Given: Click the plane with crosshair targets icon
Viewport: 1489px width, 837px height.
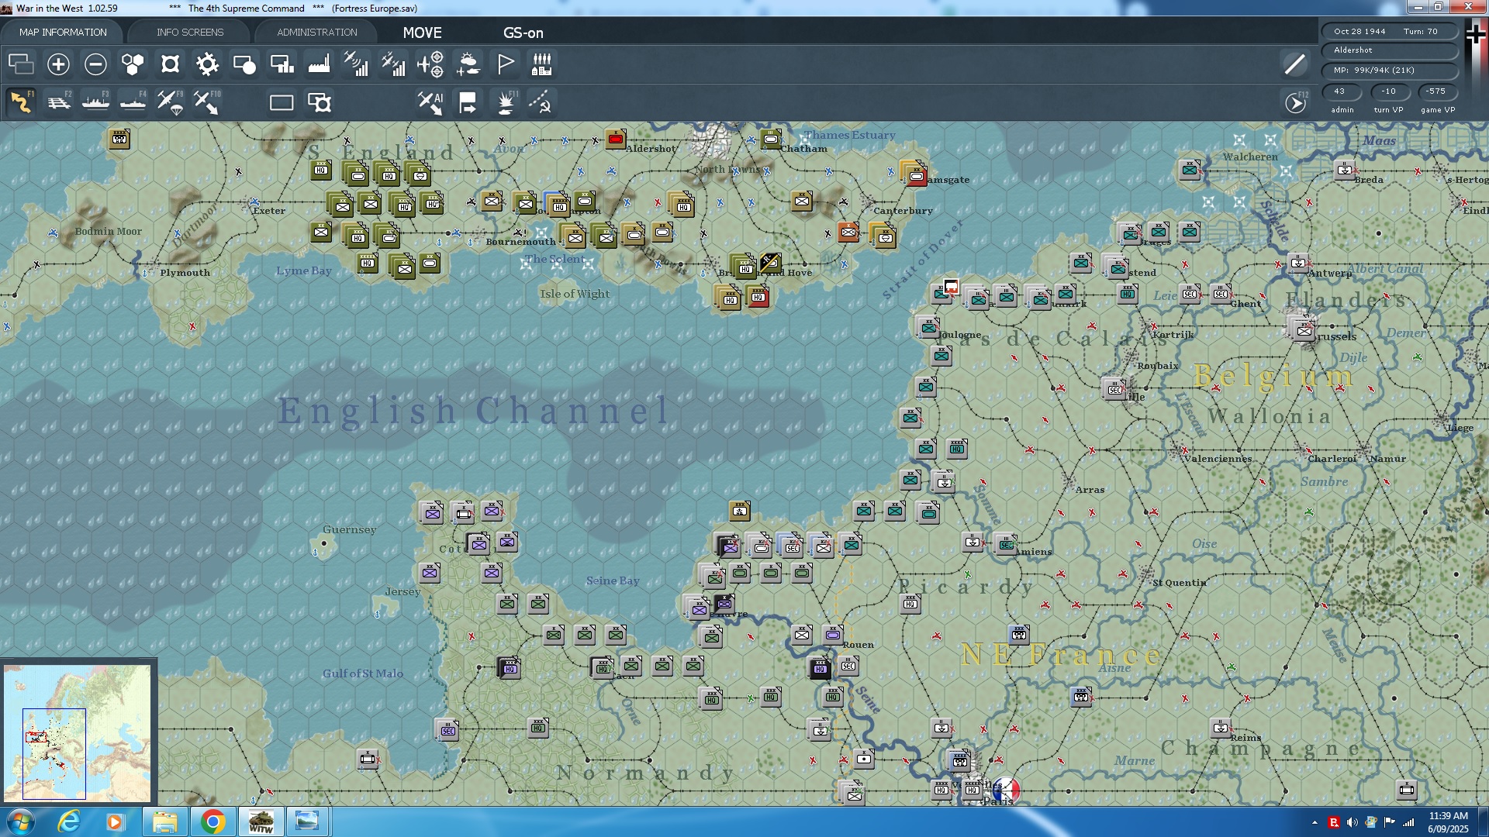Looking at the screenshot, I should tap(430, 64).
